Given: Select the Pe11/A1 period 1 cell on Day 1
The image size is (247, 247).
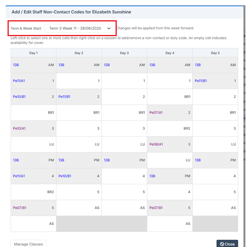Looking at the screenshot, I should [x=33, y=81].
